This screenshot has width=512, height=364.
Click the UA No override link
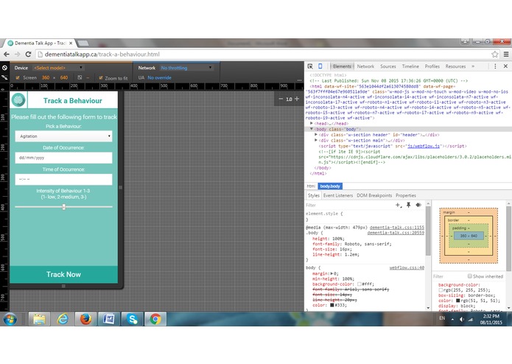159,77
